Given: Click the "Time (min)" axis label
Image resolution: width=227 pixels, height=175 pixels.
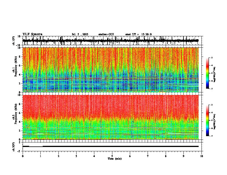Looking at the screenshot, I should click(115, 159).
